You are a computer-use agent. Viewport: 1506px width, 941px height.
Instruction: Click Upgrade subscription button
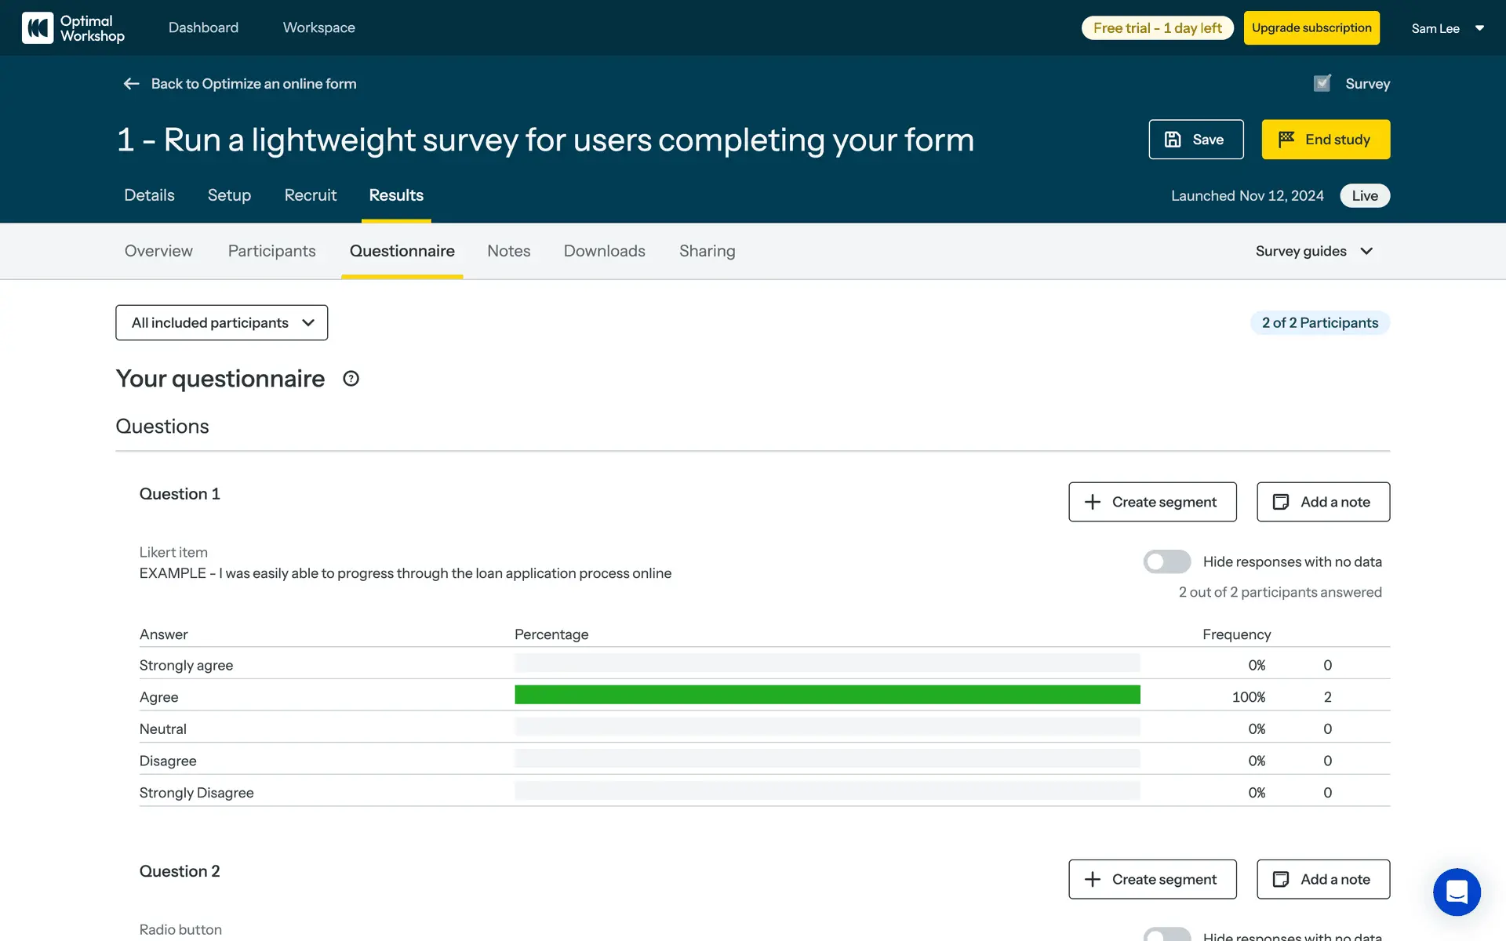tap(1311, 28)
